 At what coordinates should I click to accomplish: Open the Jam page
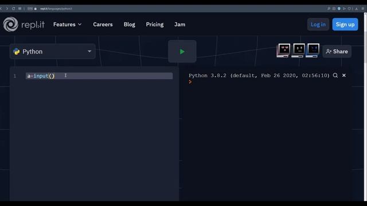(179, 24)
